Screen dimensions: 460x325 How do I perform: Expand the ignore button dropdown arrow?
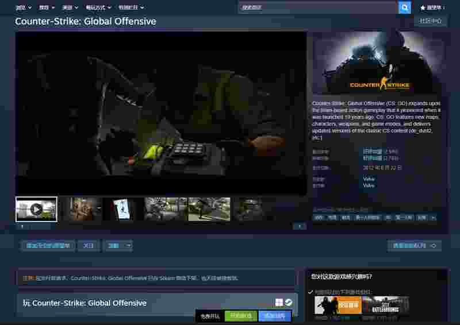[128, 246]
